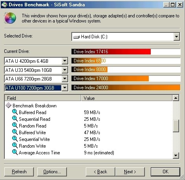Open the Selected Drive Hard Disk (C:) dropdown

177,37
